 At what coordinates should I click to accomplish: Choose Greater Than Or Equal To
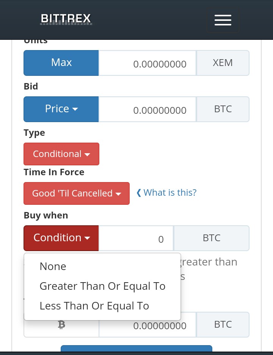tap(102, 286)
